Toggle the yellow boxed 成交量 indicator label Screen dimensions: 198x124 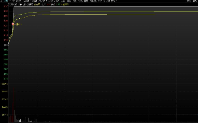pos(37,4)
